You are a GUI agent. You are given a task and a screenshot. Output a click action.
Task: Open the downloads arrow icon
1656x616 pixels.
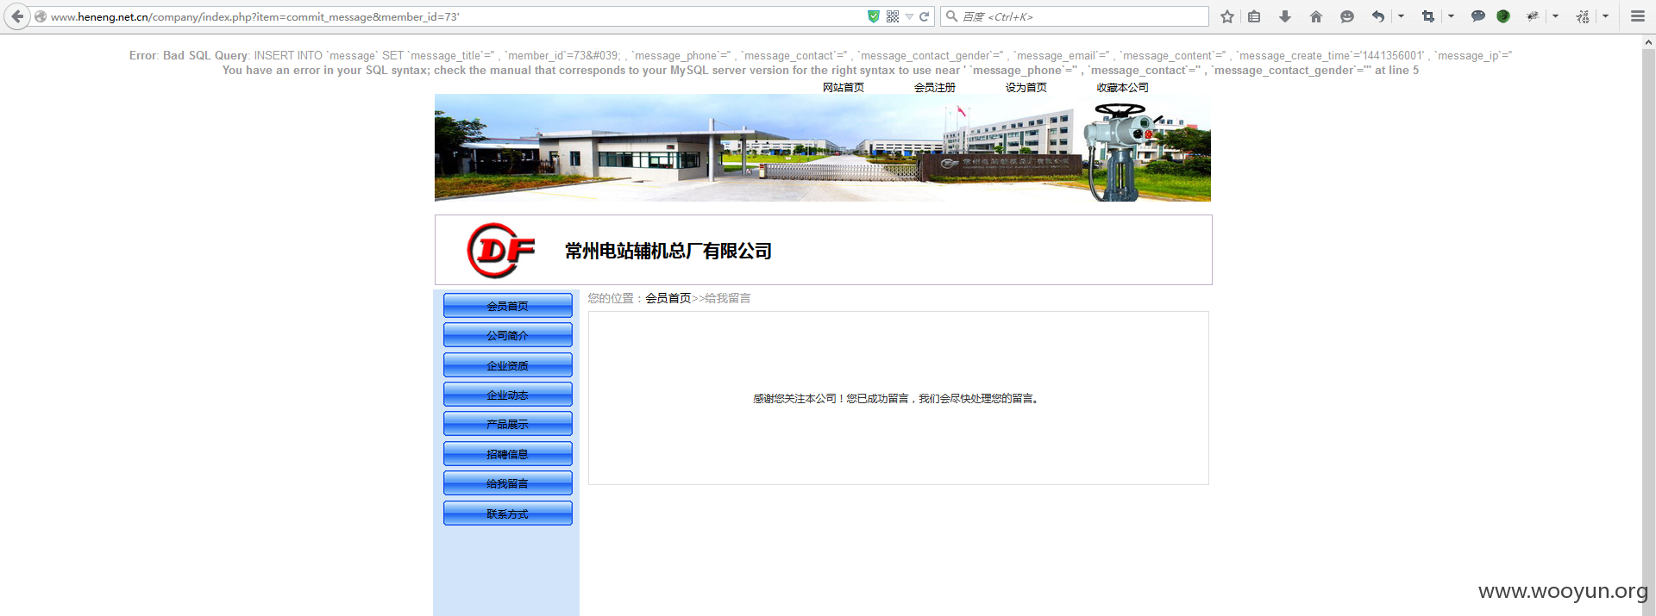pos(1285,16)
